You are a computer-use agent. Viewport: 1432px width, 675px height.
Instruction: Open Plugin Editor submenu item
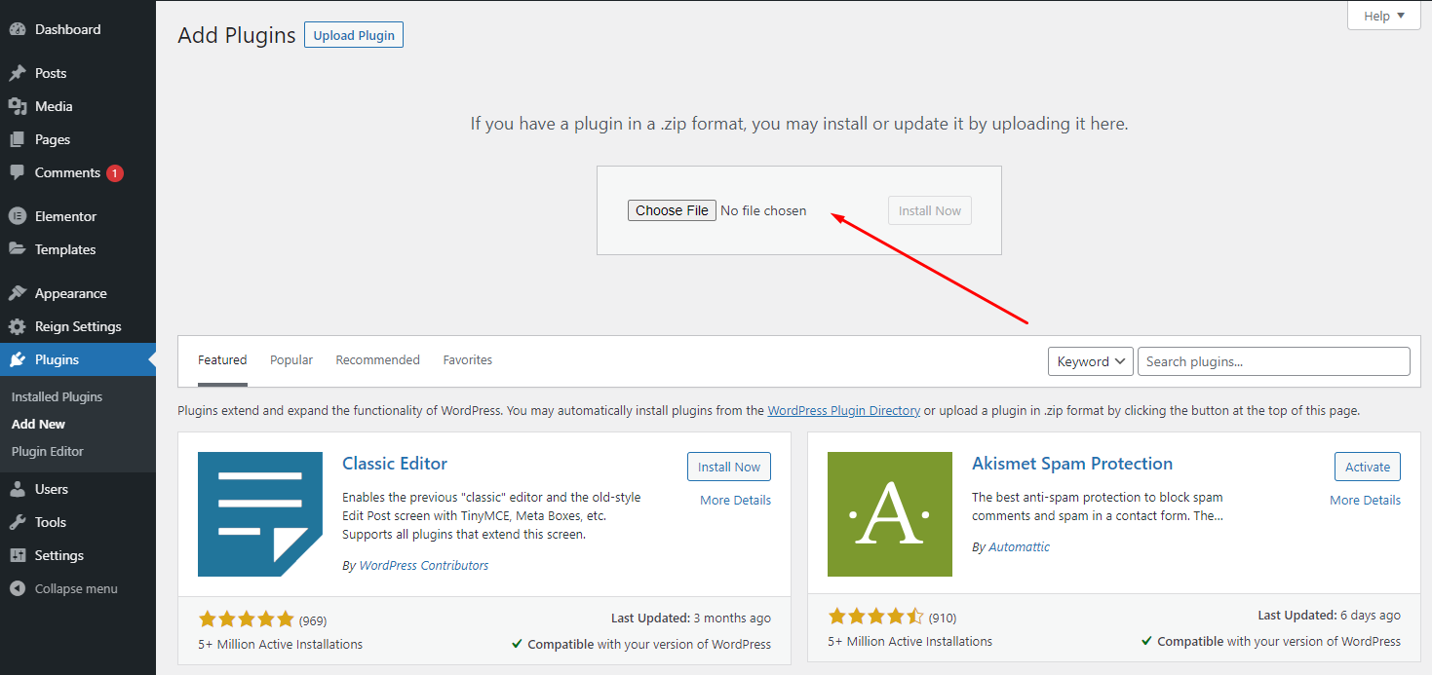click(x=48, y=451)
